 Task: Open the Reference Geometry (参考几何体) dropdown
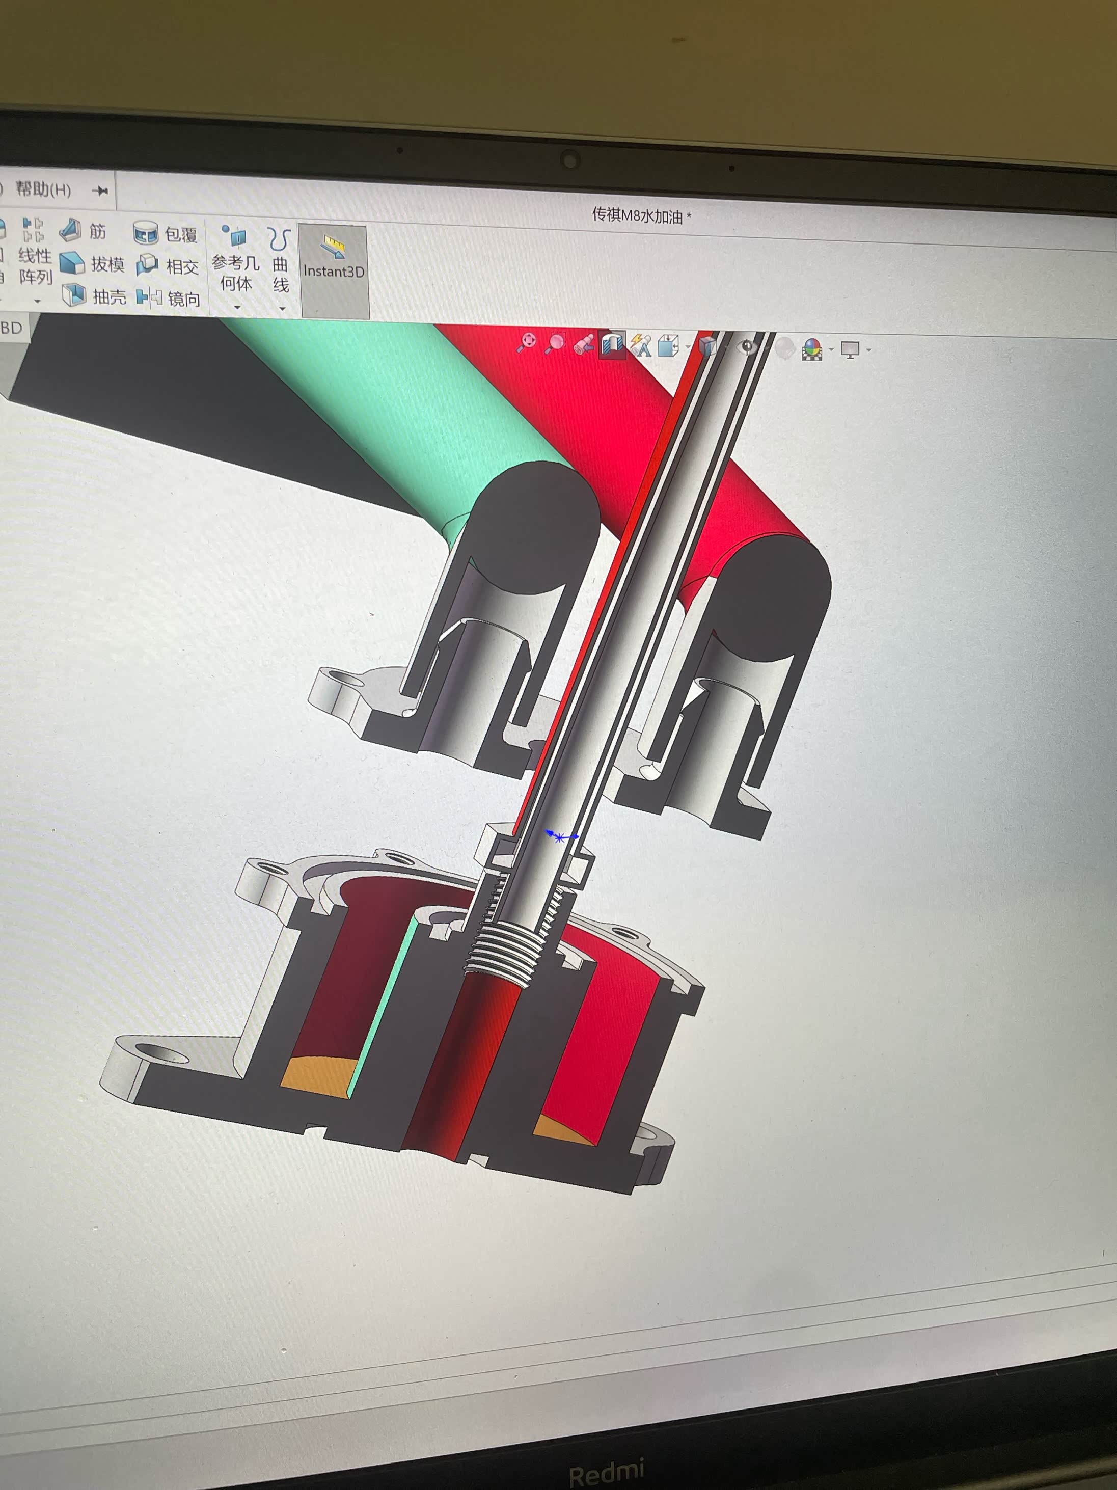pyautogui.click(x=236, y=307)
